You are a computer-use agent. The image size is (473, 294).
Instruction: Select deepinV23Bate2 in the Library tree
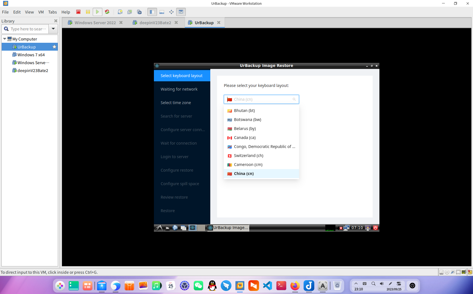(x=30, y=71)
